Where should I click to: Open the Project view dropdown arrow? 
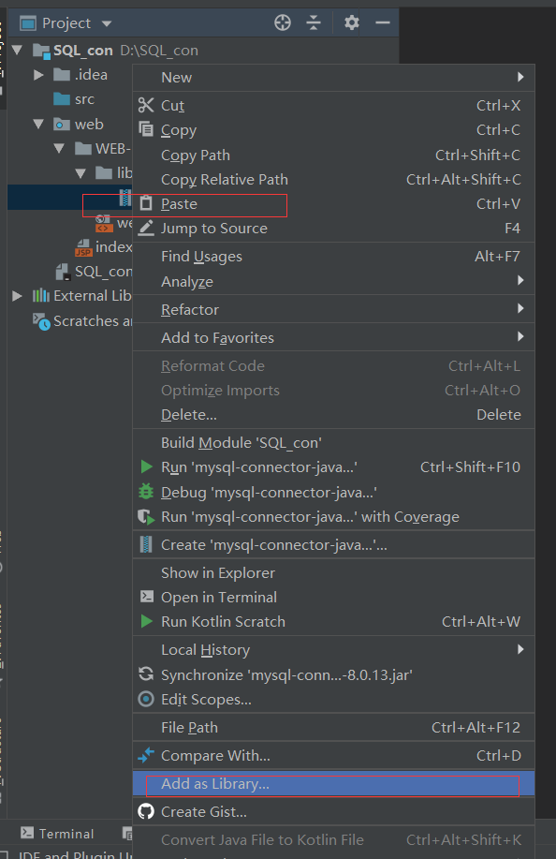click(x=107, y=23)
